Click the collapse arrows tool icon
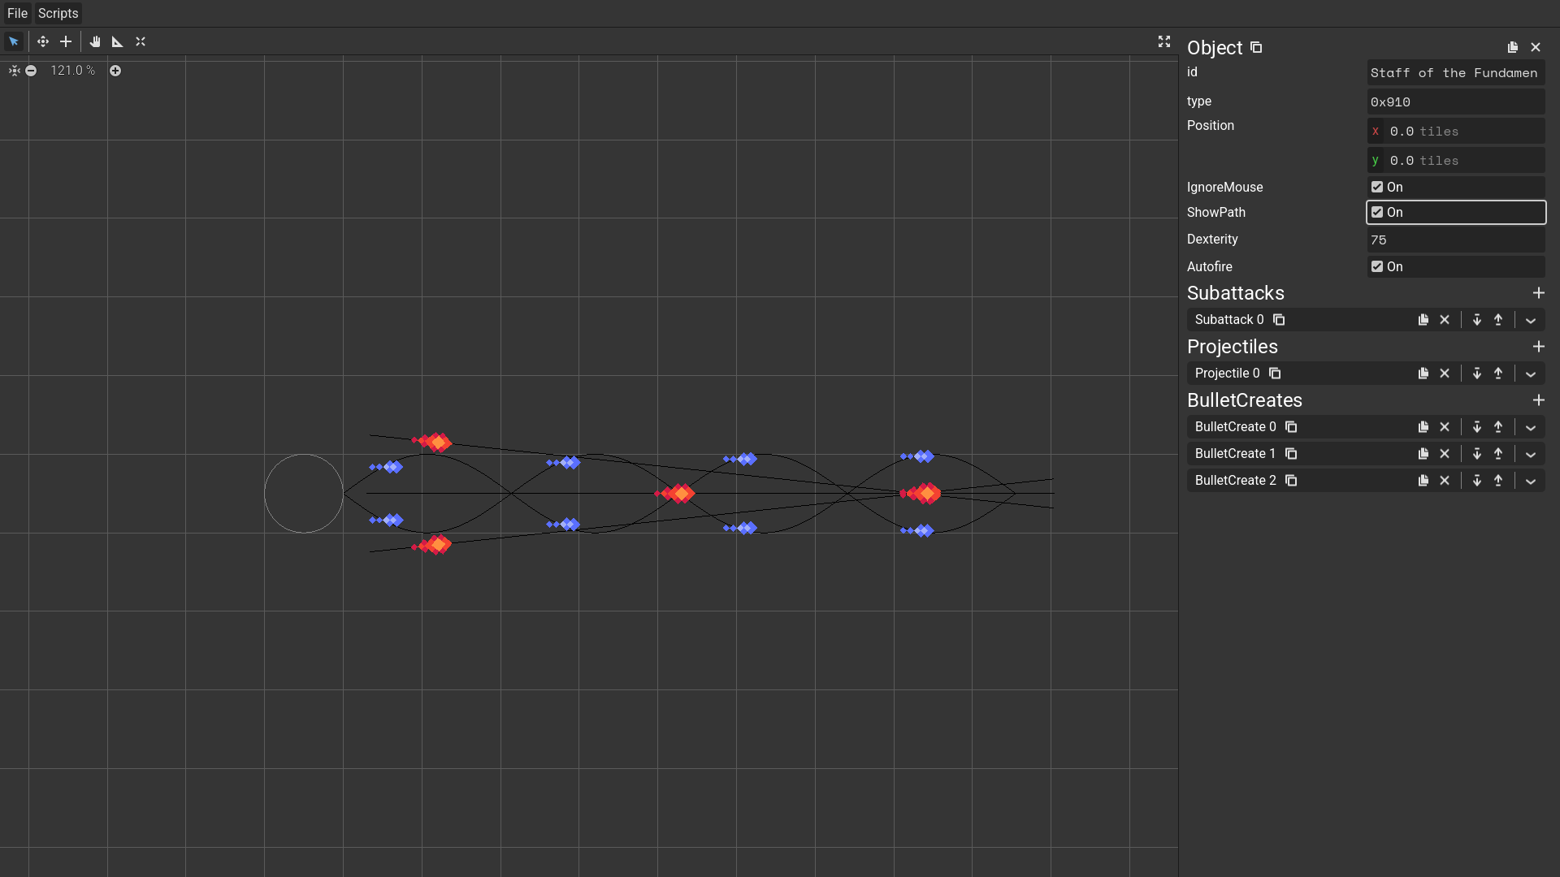Screen dimensions: 1560x877 pyautogui.click(x=141, y=41)
